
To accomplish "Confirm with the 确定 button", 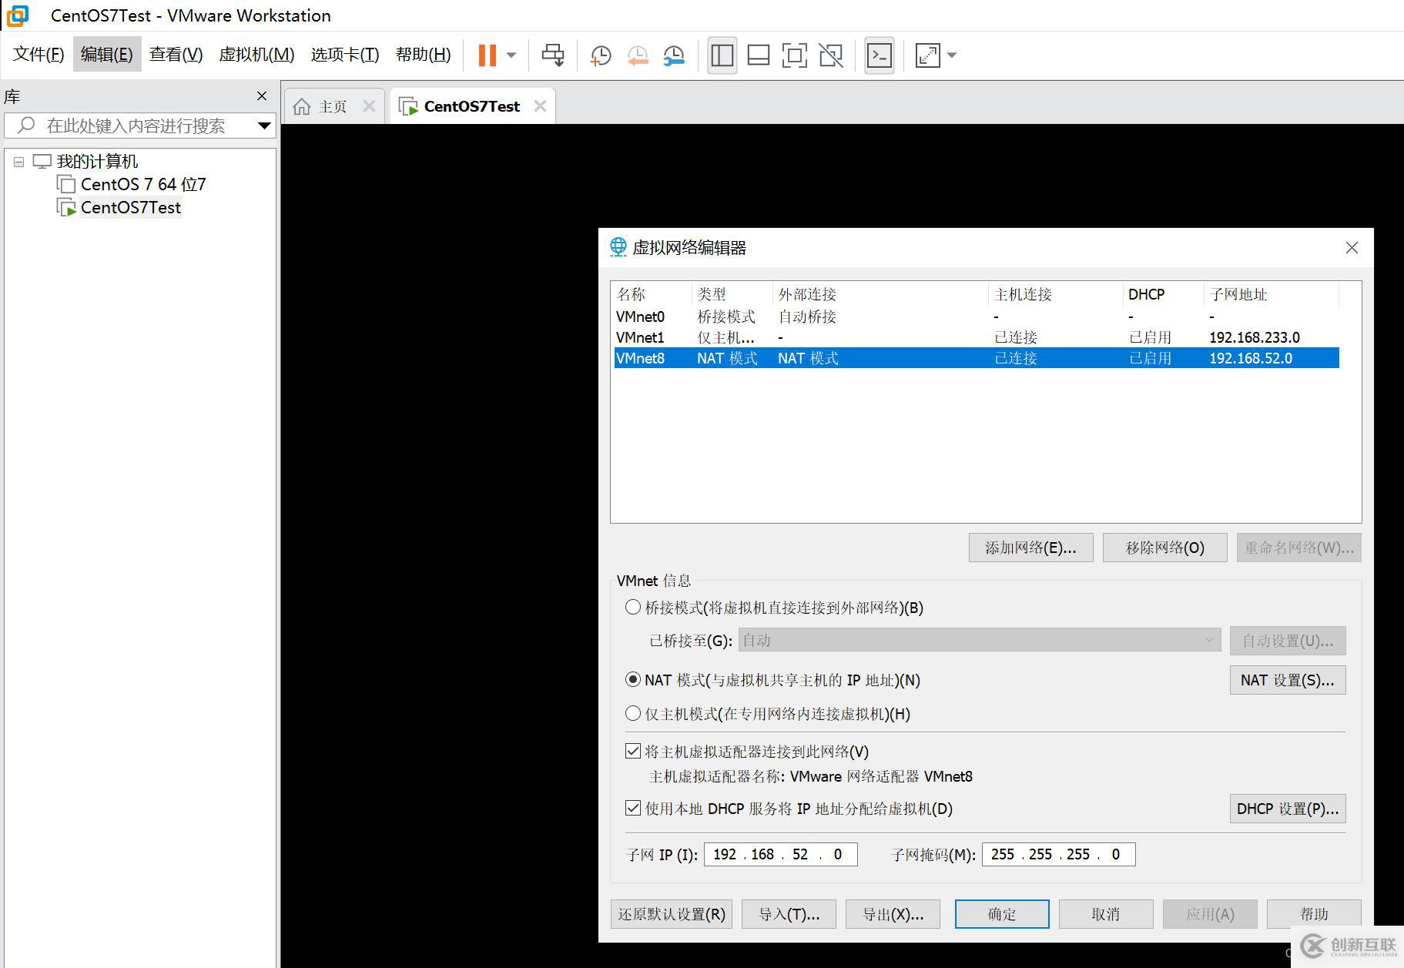I will click(x=1001, y=914).
